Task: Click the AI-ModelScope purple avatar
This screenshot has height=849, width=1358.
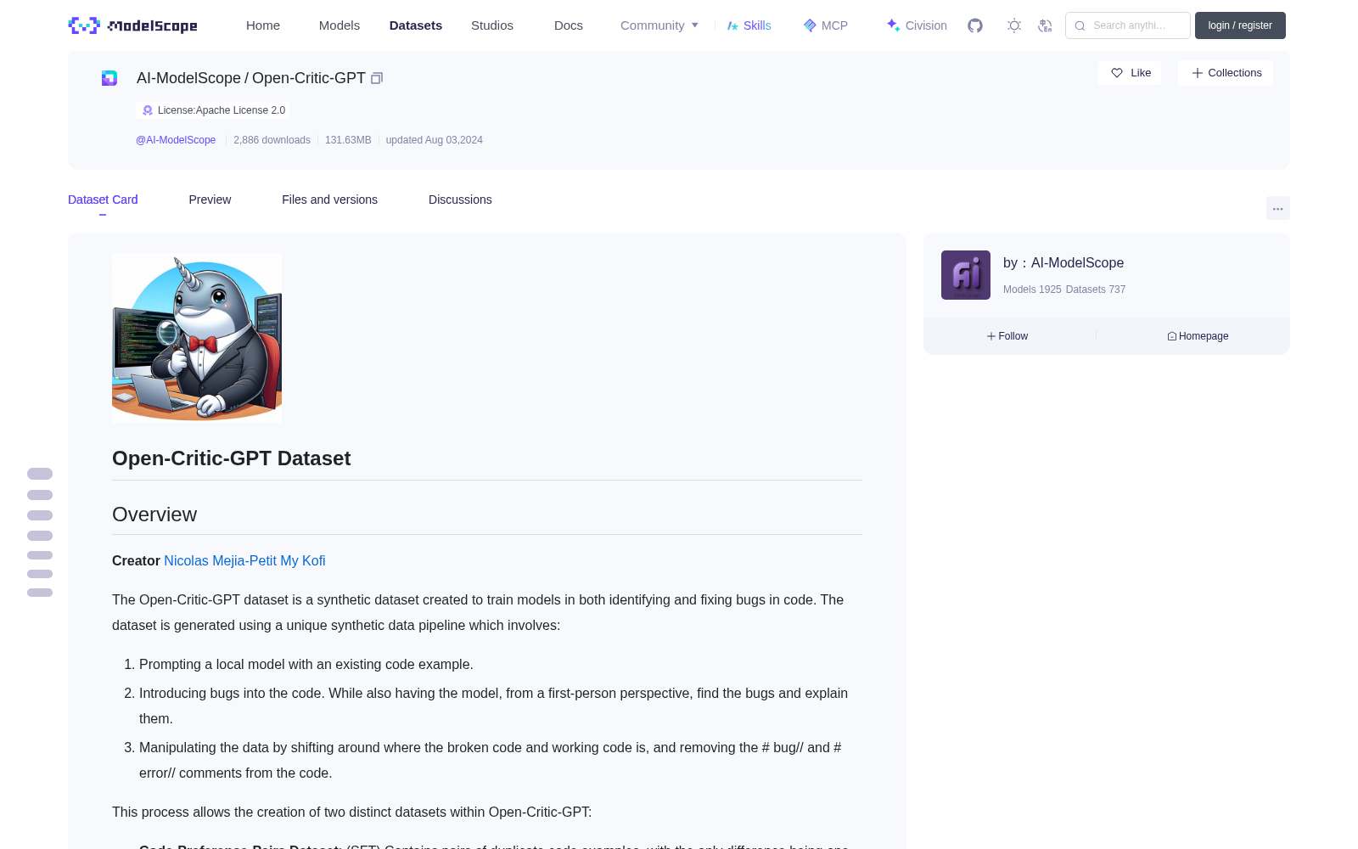Action: point(966,275)
